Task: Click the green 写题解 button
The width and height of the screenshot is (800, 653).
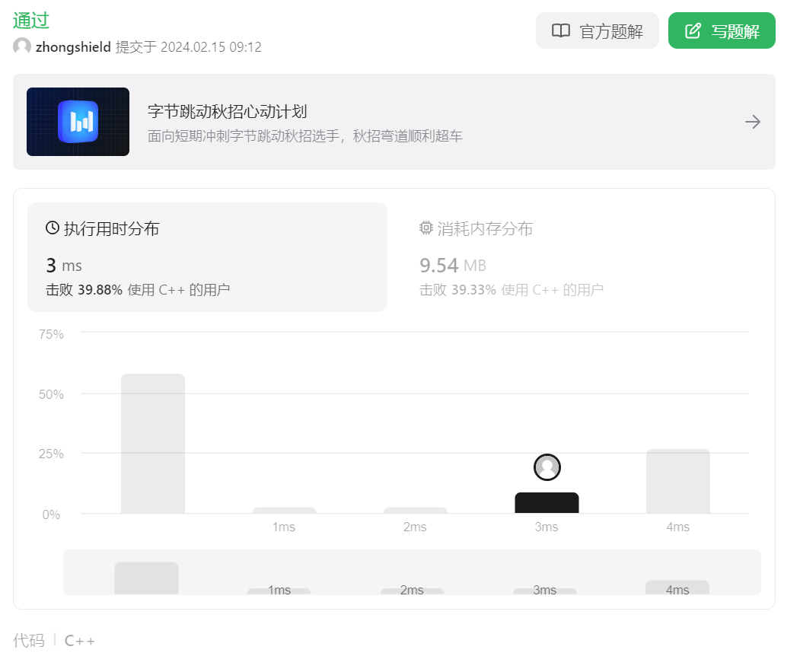Action: pyautogui.click(x=722, y=30)
